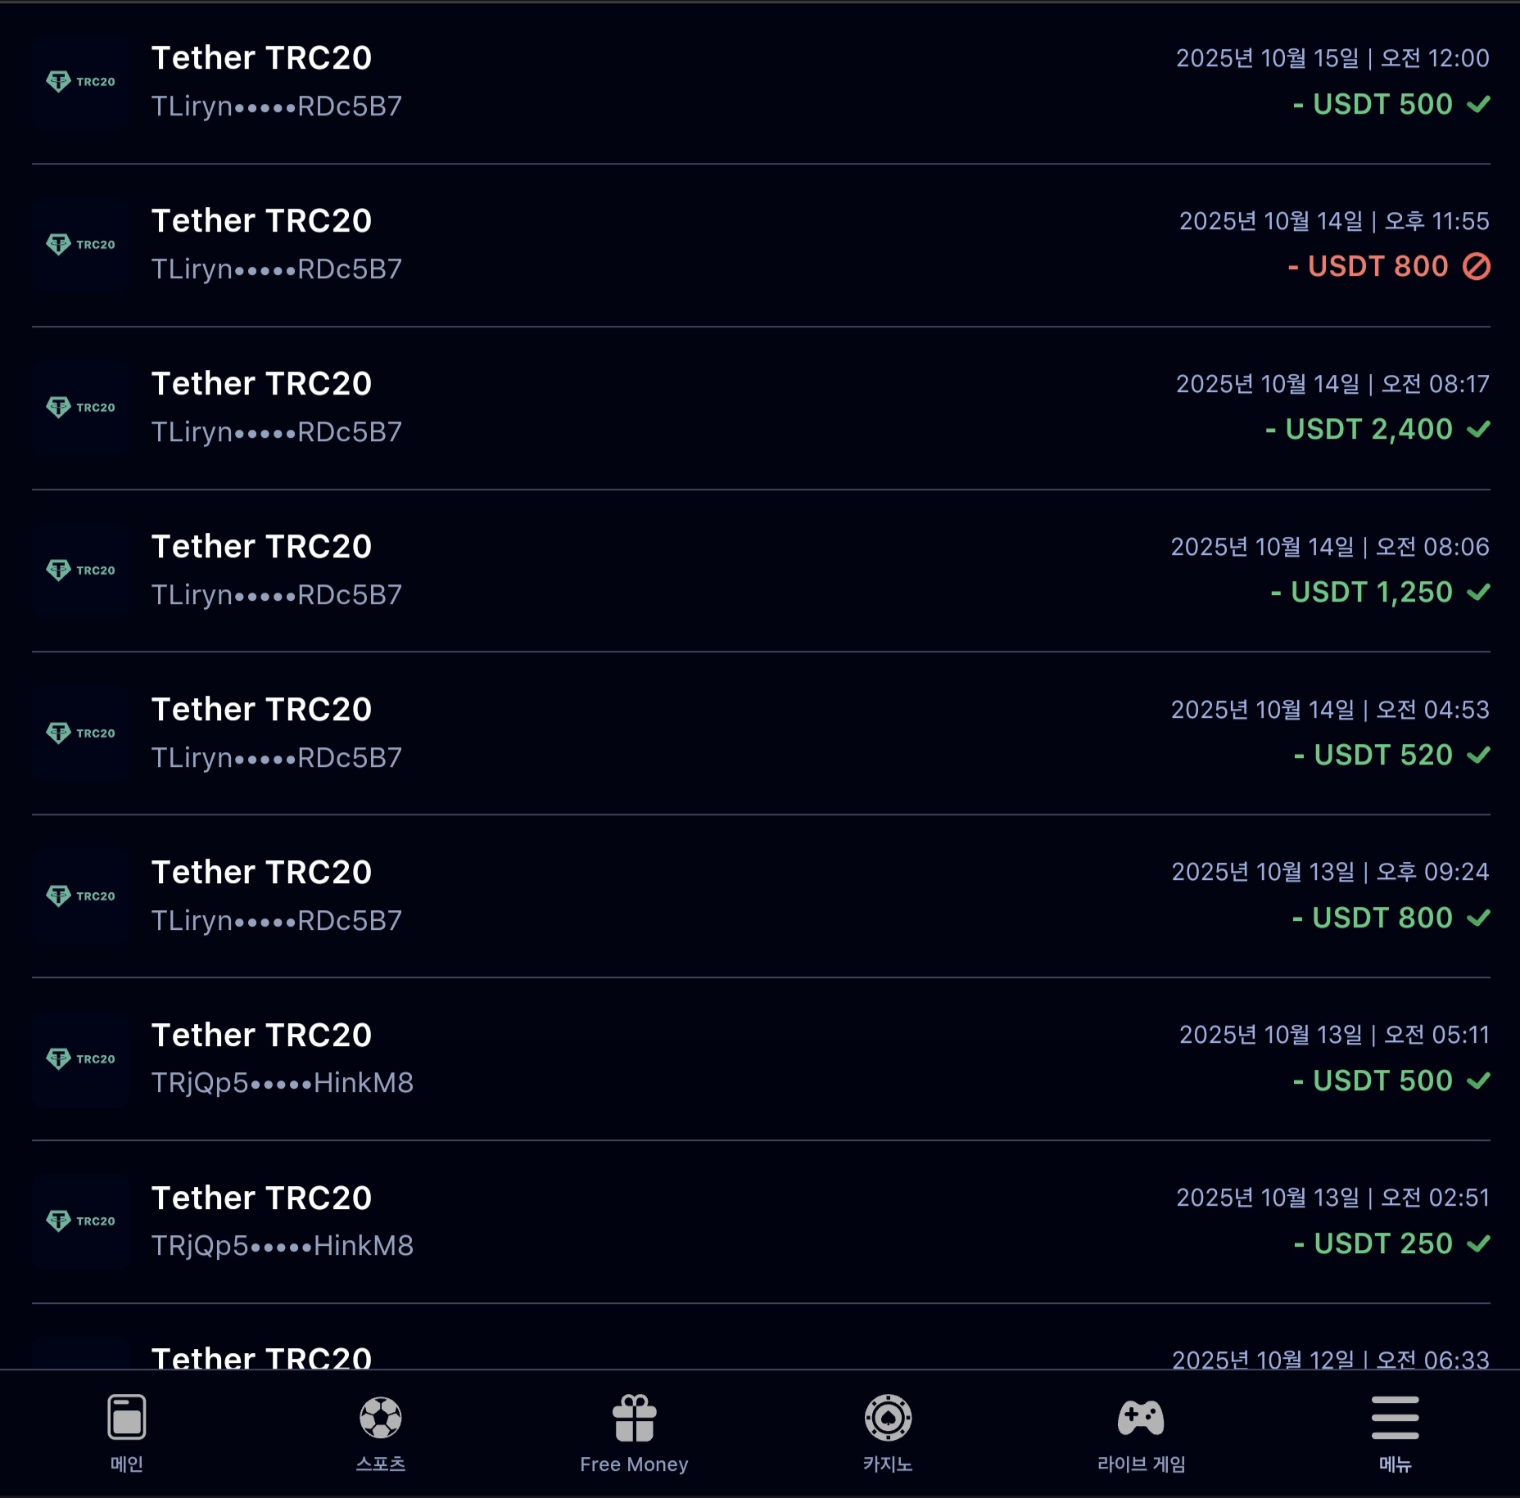
Task: Click the green checkmark next to USDT 520
Action: [x=1478, y=755]
